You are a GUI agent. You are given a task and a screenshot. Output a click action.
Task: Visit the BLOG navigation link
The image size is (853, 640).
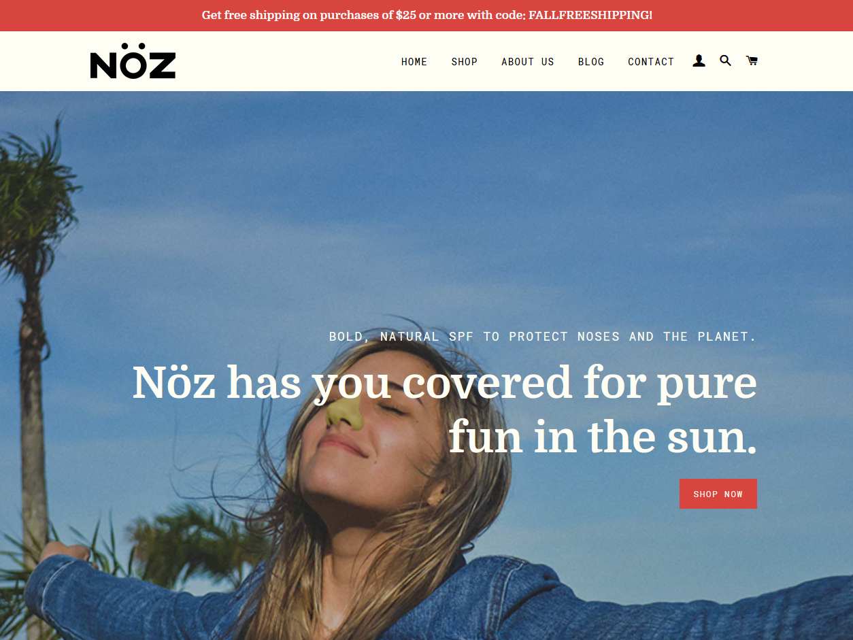coord(591,62)
